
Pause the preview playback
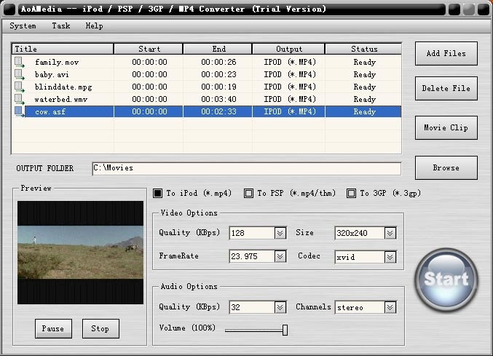click(x=53, y=329)
